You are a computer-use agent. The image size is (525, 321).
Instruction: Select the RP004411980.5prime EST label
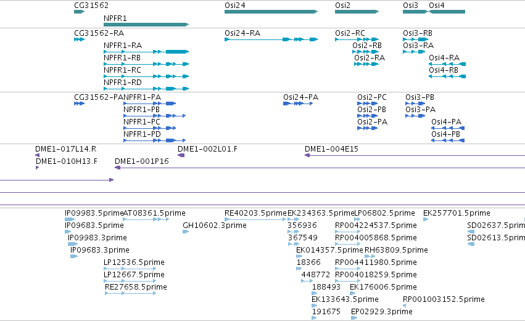pyautogui.click(x=376, y=263)
